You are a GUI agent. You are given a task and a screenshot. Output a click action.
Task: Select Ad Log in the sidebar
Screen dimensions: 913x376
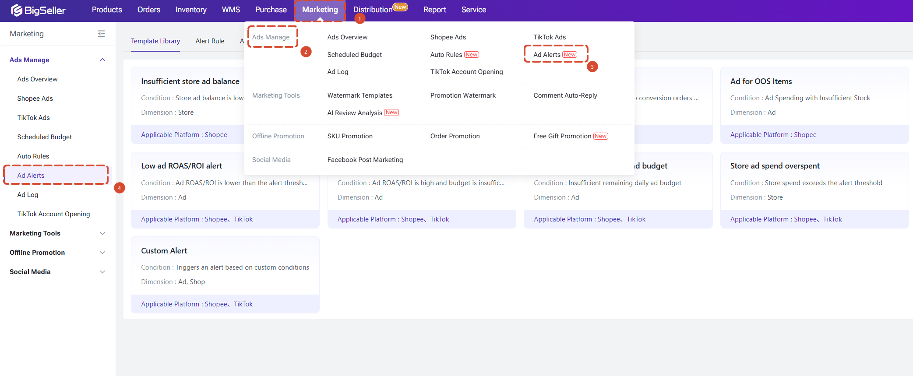[28, 195]
